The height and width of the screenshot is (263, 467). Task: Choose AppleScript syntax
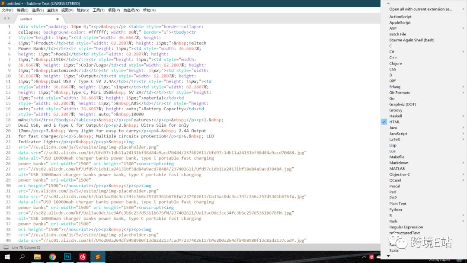(400, 22)
